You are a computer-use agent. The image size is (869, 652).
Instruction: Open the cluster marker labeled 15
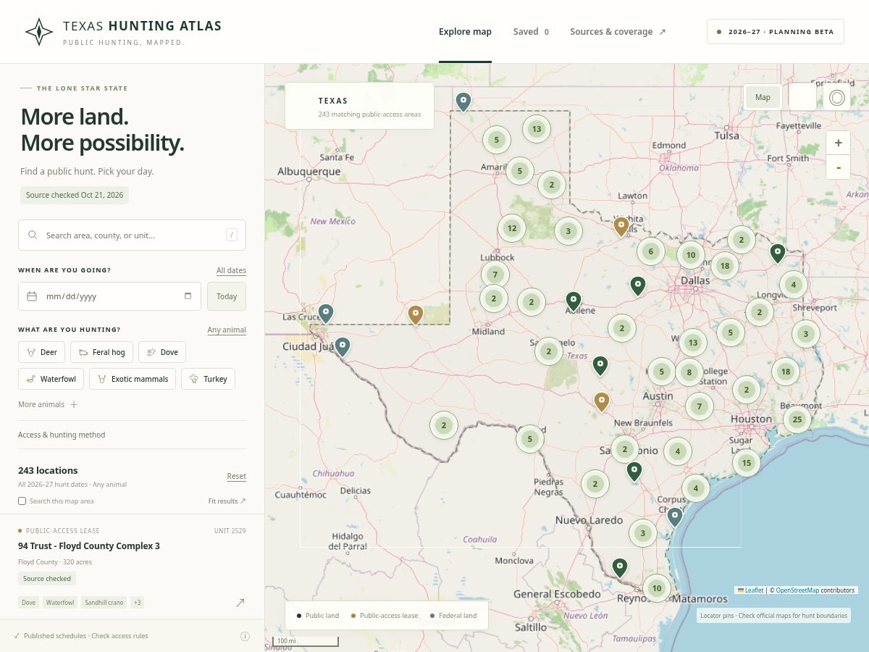(x=747, y=463)
